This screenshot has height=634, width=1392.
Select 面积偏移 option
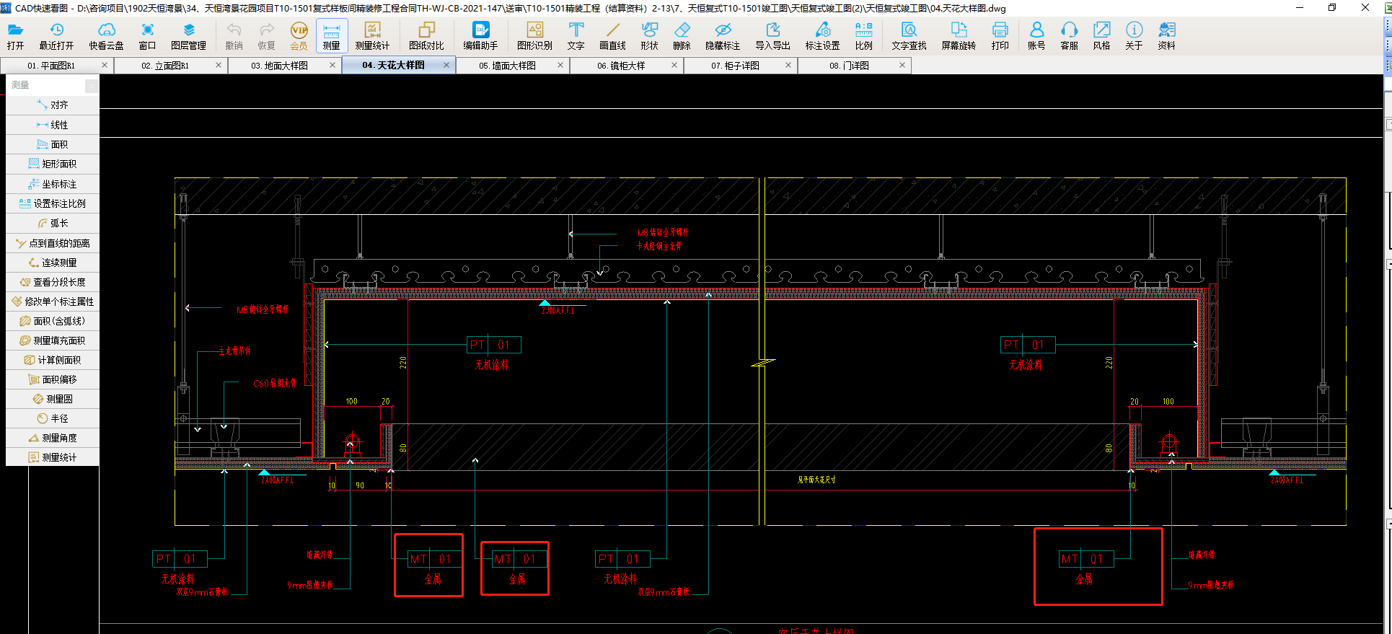click(x=52, y=379)
